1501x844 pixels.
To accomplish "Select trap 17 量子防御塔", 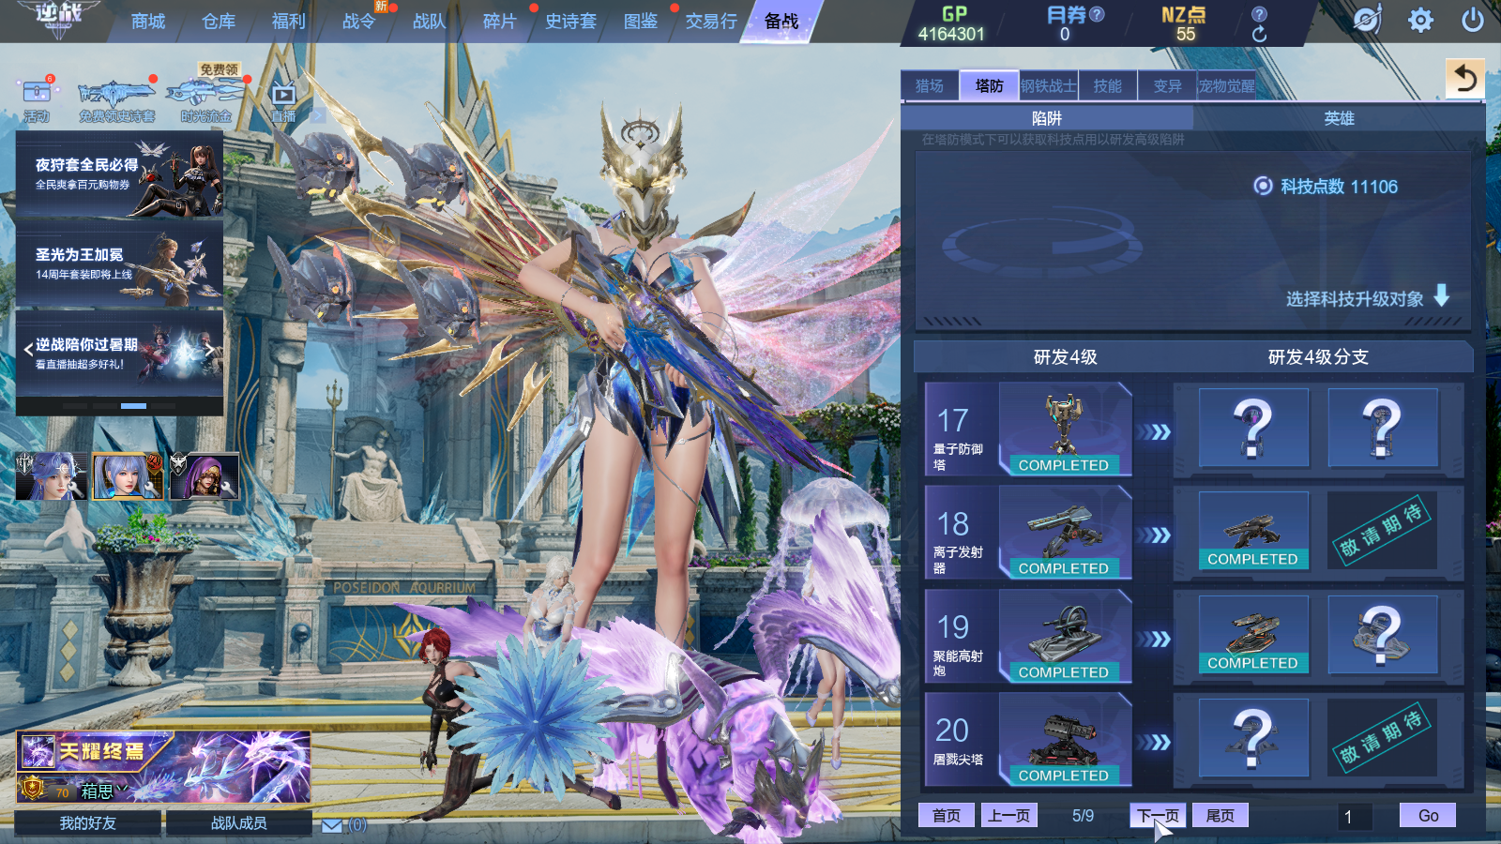I will pos(1028,430).
